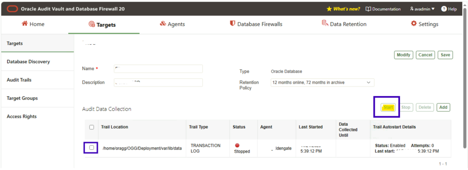Open the Data Retention tab
468x170 pixels.
pyautogui.click(x=344, y=24)
